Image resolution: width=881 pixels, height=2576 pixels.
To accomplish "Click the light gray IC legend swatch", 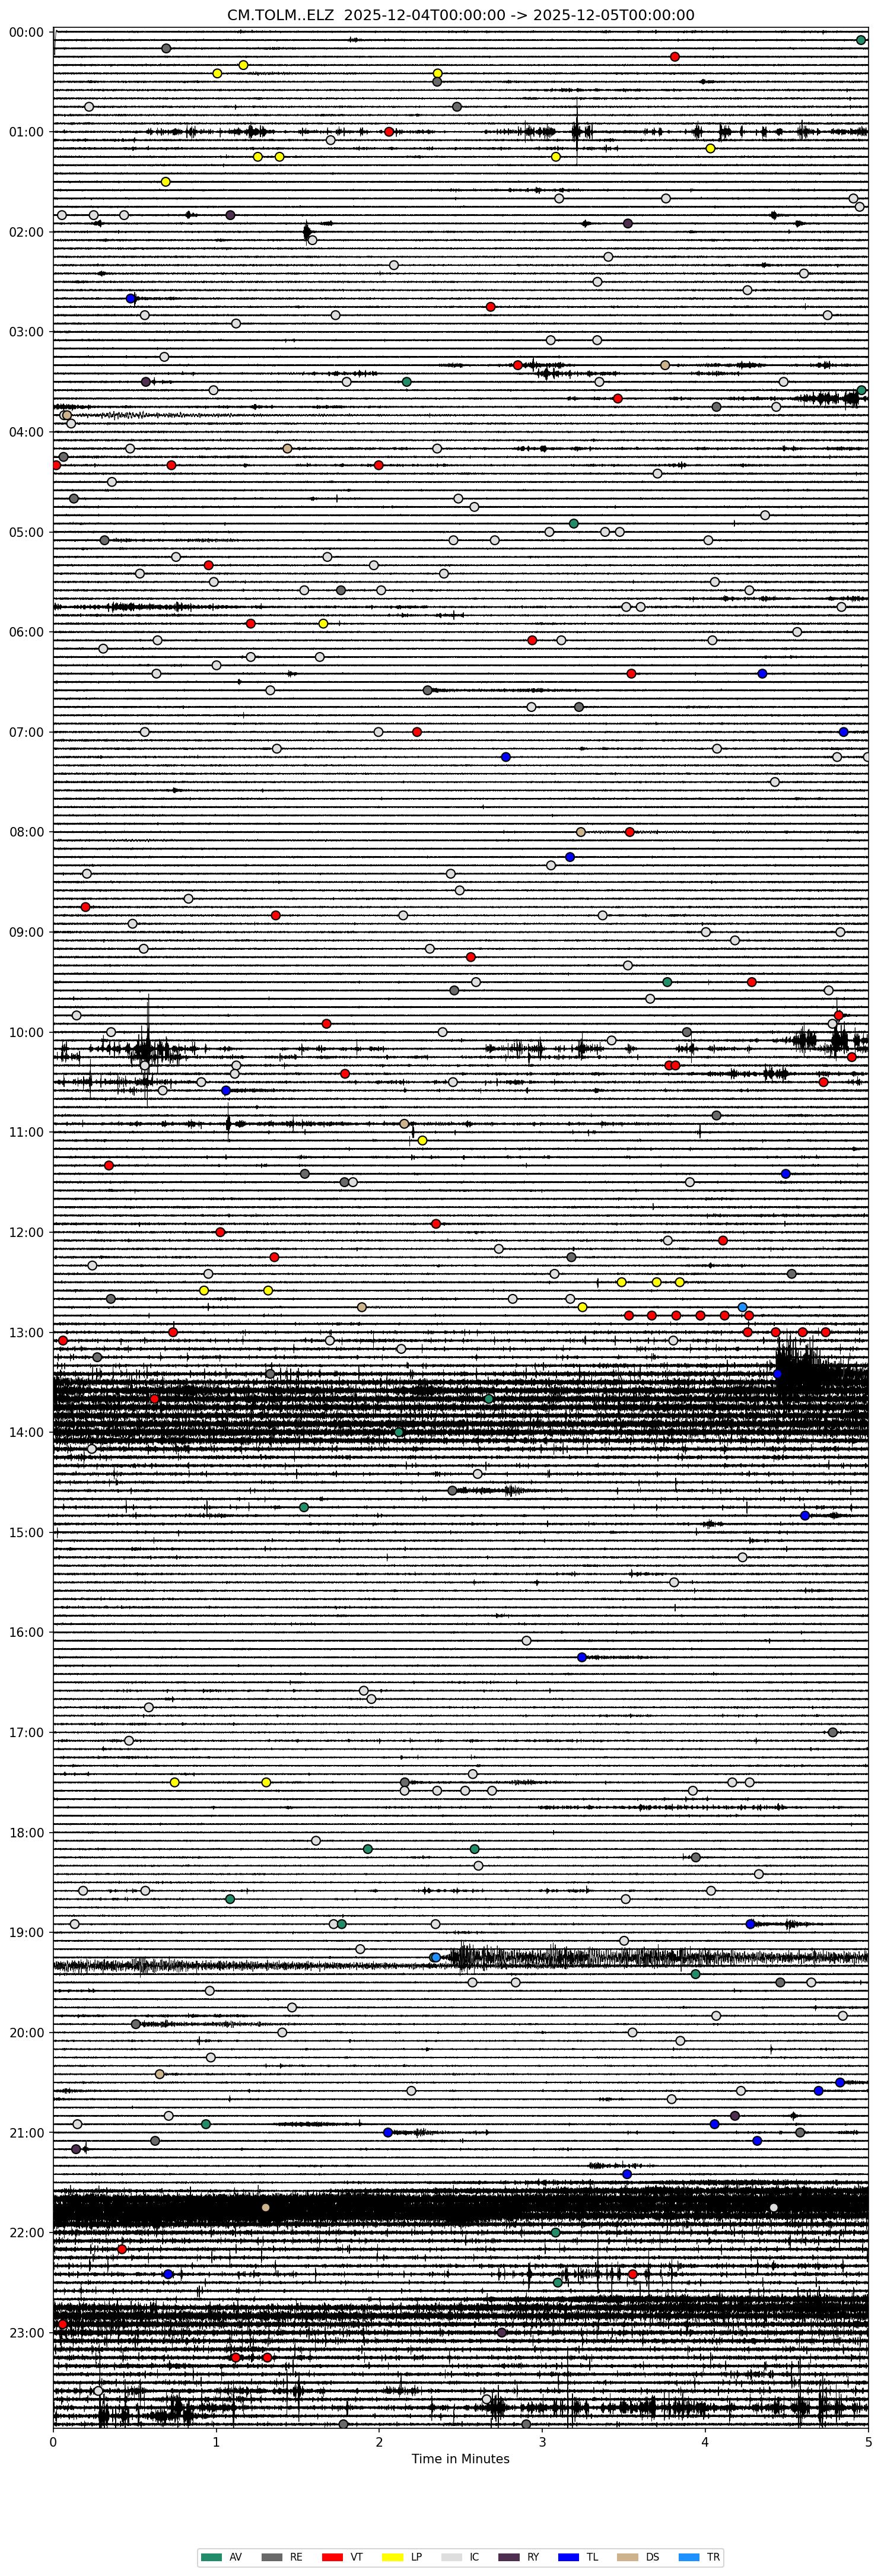I will pyautogui.click(x=451, y=2557).
